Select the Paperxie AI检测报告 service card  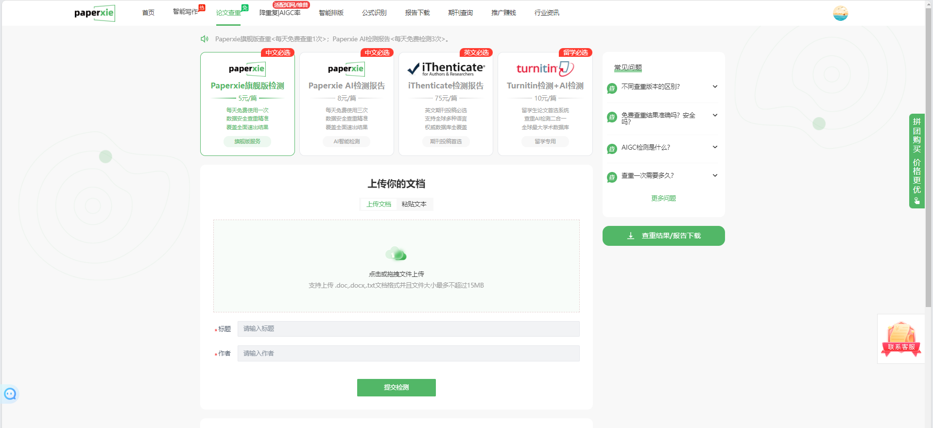[x=346, y=104]
